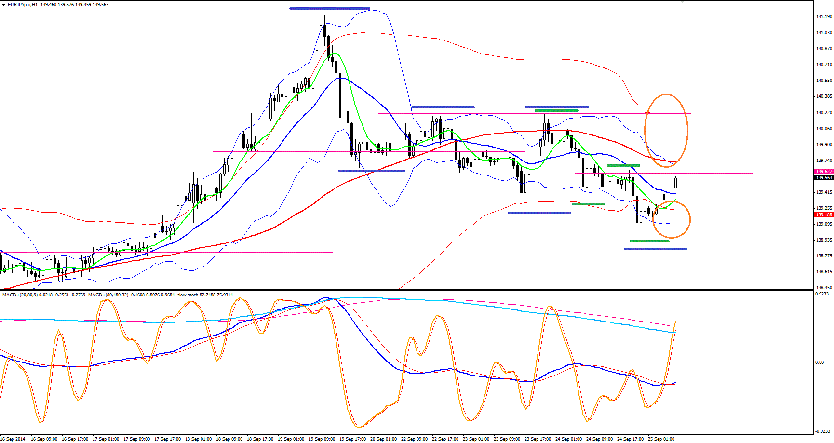Select the 139.415 price scale label
The width and height of the screenshot is (834, 443).
(x=824, y=192)
